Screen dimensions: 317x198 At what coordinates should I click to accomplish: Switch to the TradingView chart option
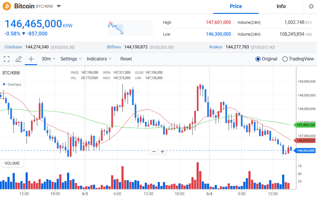pos(285,59)
